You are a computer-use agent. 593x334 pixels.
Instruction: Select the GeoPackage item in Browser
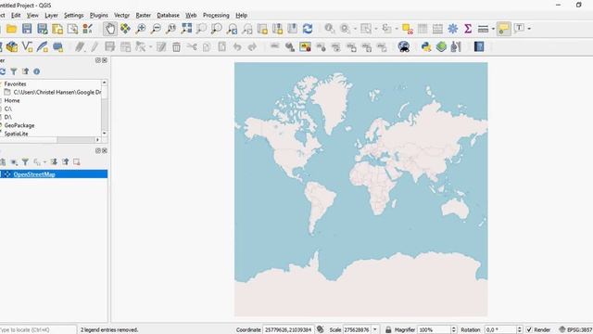pyautogui.click(x=19, y=125)
